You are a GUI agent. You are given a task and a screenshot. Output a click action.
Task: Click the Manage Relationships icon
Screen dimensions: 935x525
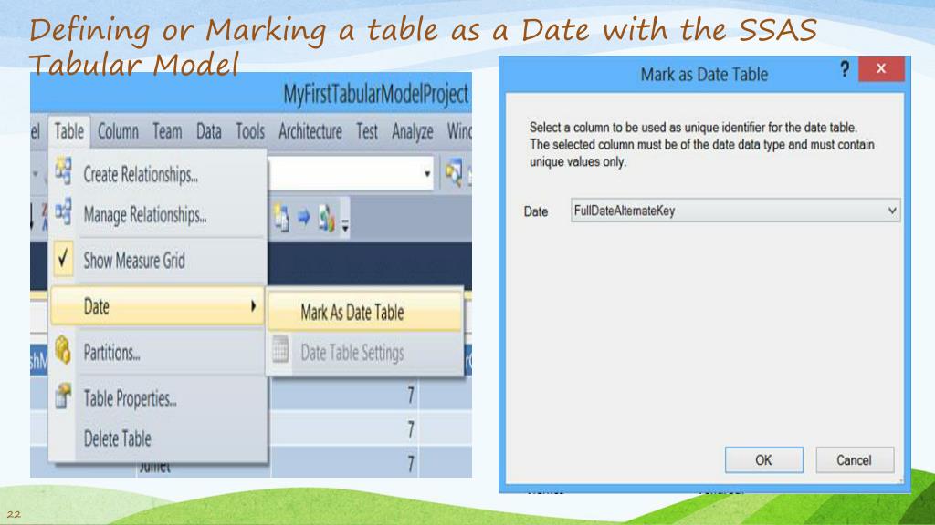tap(63, 212)
